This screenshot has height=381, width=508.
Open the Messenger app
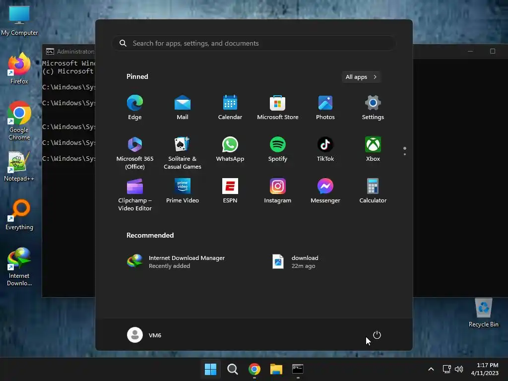pyautogui.click(x=325, y=191)
